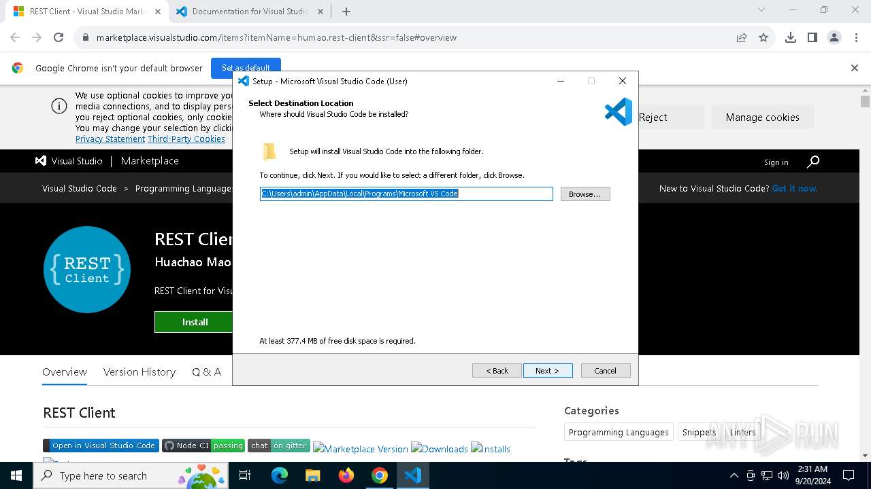Click Open in Visual Studio Code badge
Image resolution: width=871 pixels, height=489 pixels.
[x=101, y=446]
